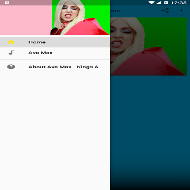Click the yellow home icon

point(11,42)
